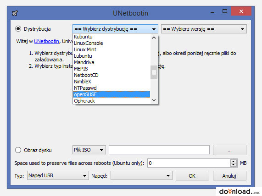The height and width of the screenshot is (196, 262).
Task: Choose Lubuntu from the distribution list
Action: [x=111, y=56]
